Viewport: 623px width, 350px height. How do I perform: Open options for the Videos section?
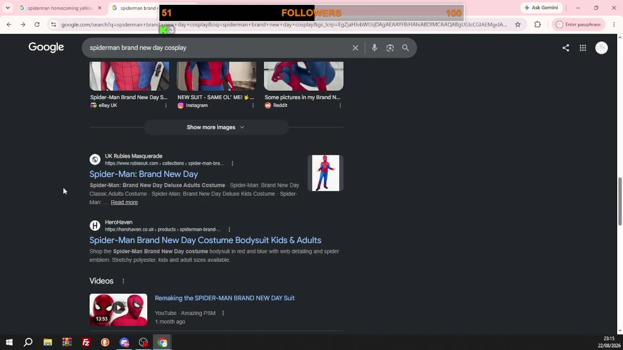[123, 281]
